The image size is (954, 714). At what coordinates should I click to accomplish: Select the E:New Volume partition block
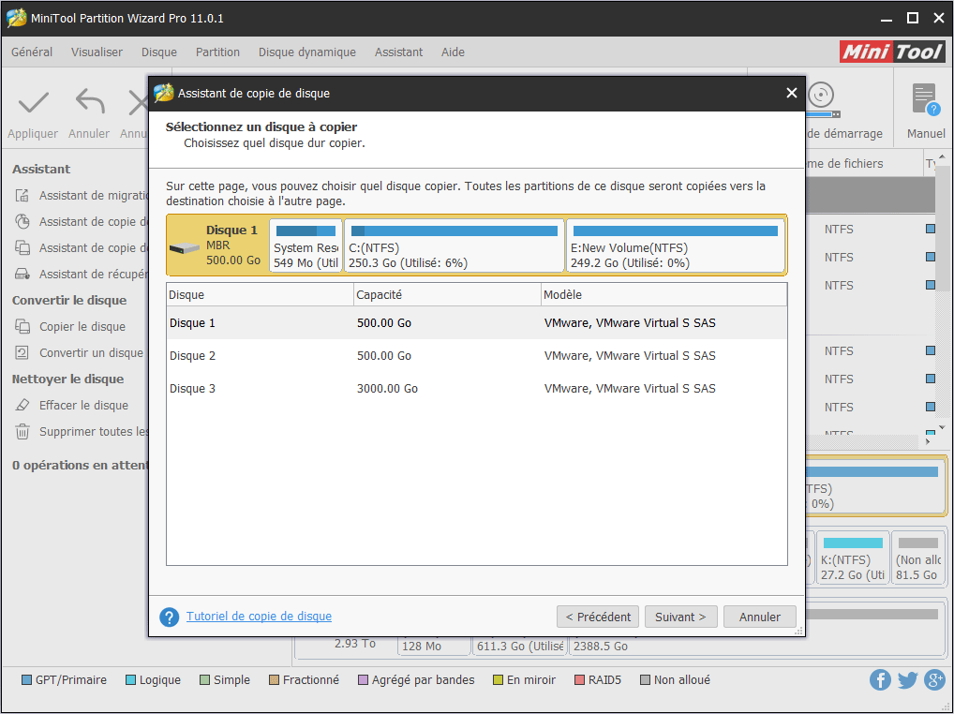pyautogui.click(x=676, y=245)
